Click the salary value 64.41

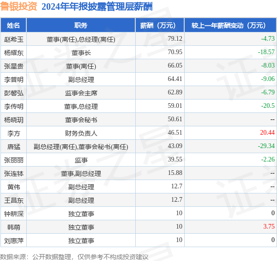pos(175,79)
